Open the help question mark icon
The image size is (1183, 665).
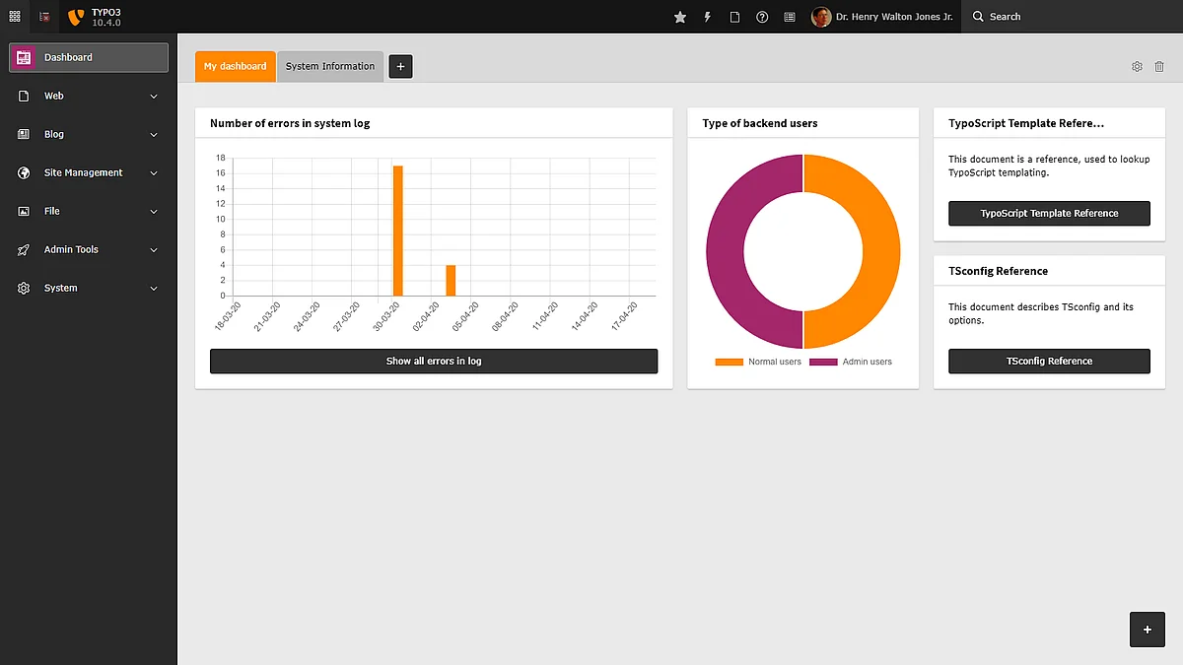[762, 17]
